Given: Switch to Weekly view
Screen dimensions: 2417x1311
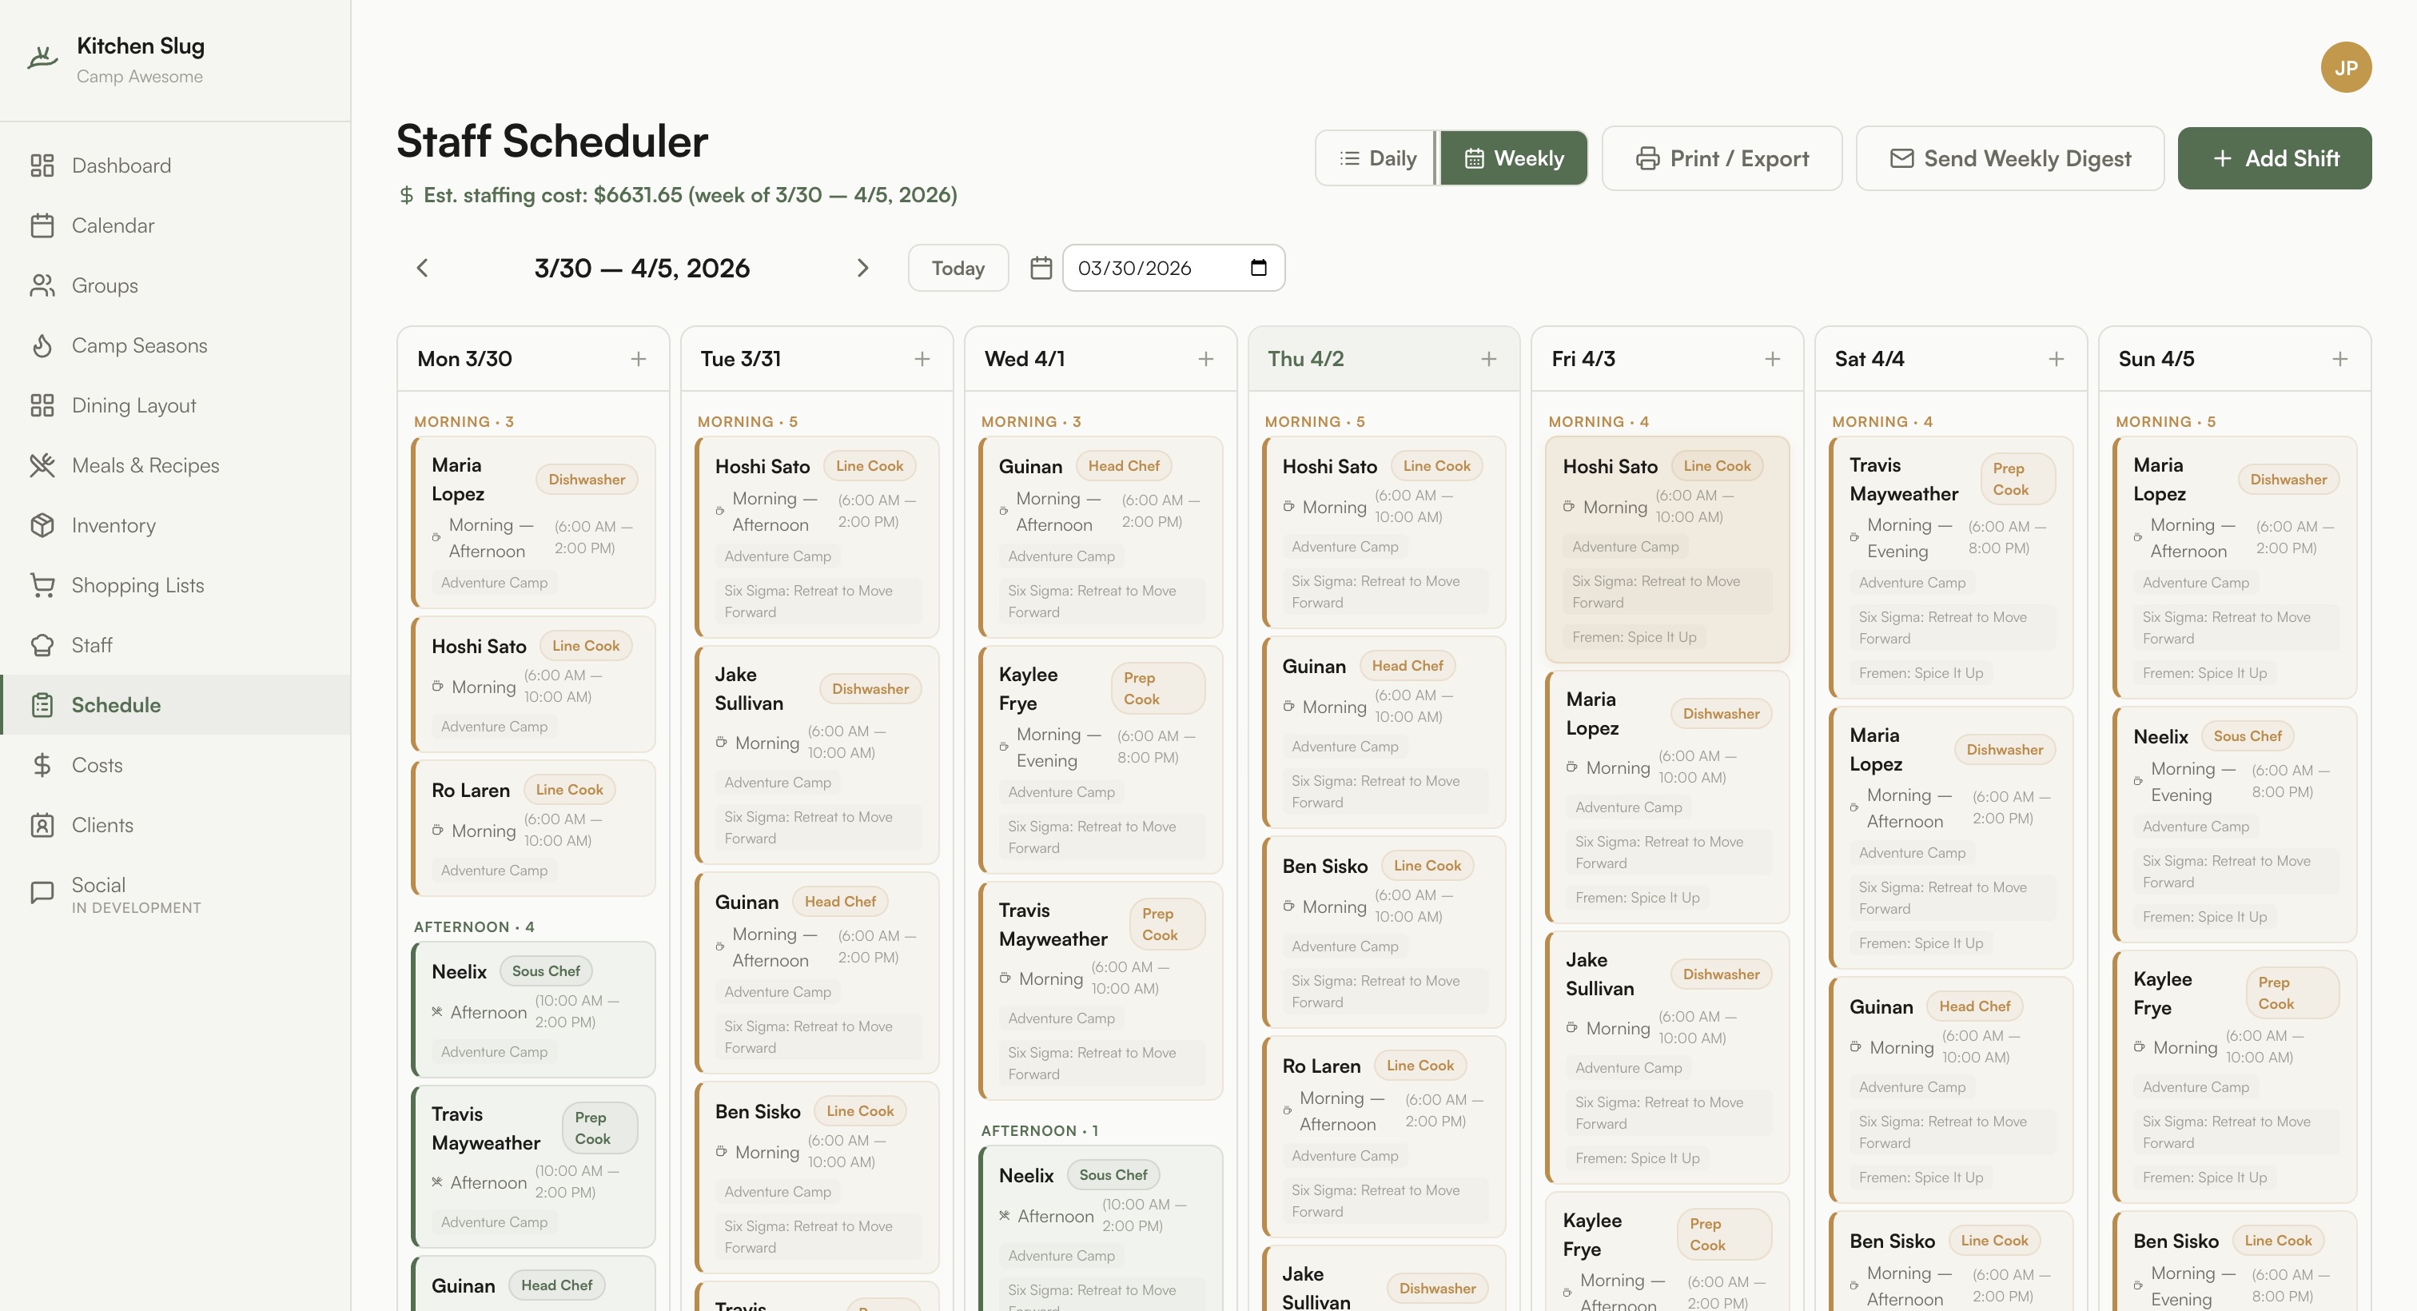Looking at the screenshot, I should (x=1514, y=158).
